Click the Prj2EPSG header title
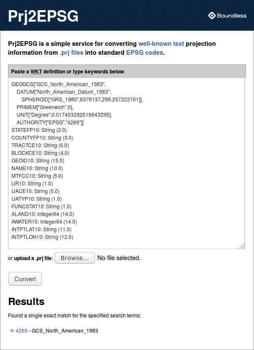 pyautogui.click(x=43, y=16)
